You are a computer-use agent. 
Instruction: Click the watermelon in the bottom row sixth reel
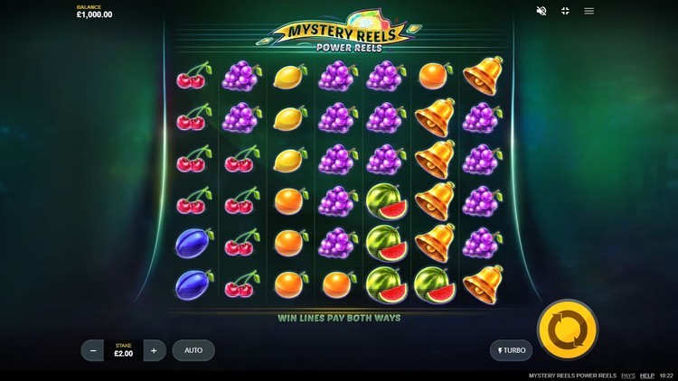[x=435, y=285]
